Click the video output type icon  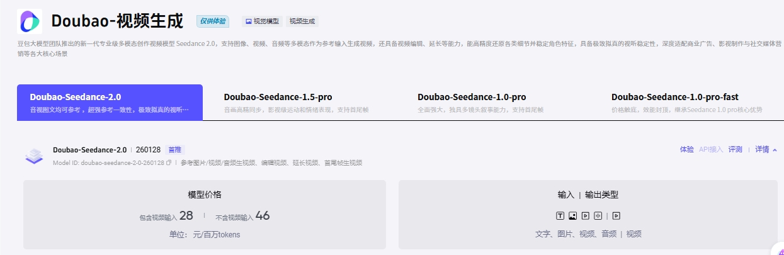616,215
